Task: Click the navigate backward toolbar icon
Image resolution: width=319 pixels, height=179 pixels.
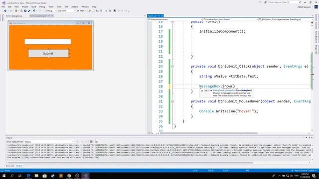Action: (x=5, y=11)
